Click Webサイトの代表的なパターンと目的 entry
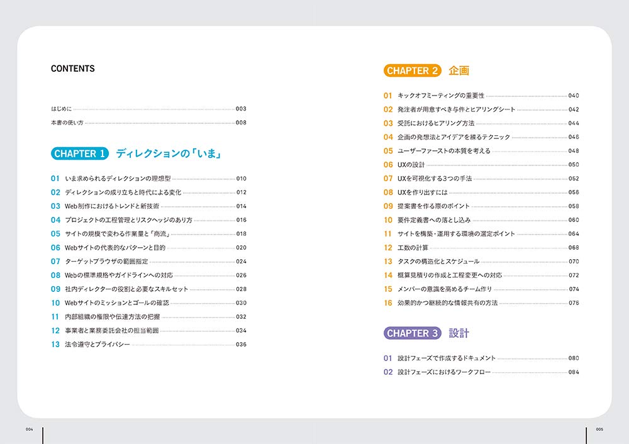This screenshot has width=629, height=444. coord(148,247)
